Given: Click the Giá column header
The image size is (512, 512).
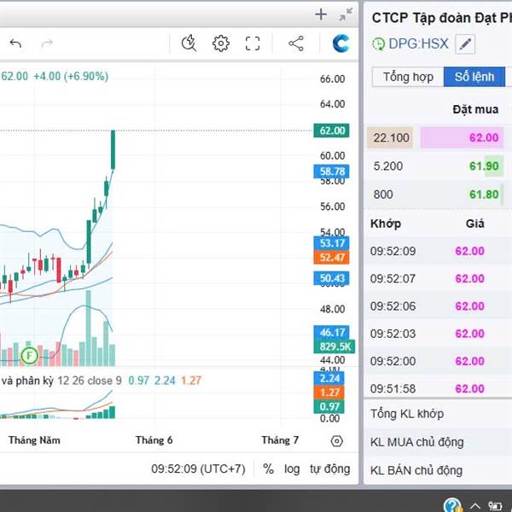Looking at the screenshot, I should coord(474,224).
